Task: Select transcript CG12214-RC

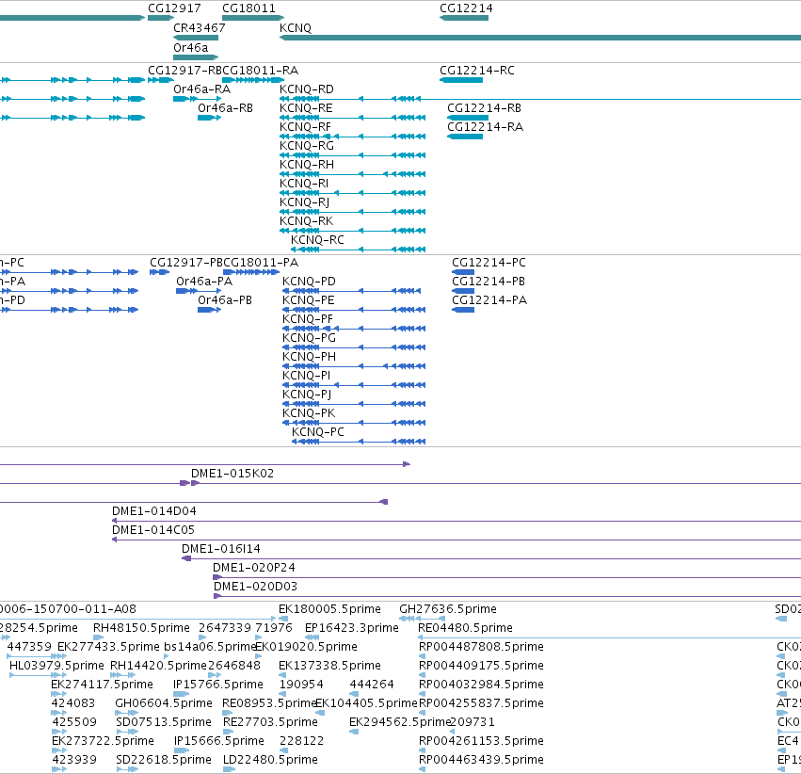Action: pyautogui.click(x=477, y=71)
